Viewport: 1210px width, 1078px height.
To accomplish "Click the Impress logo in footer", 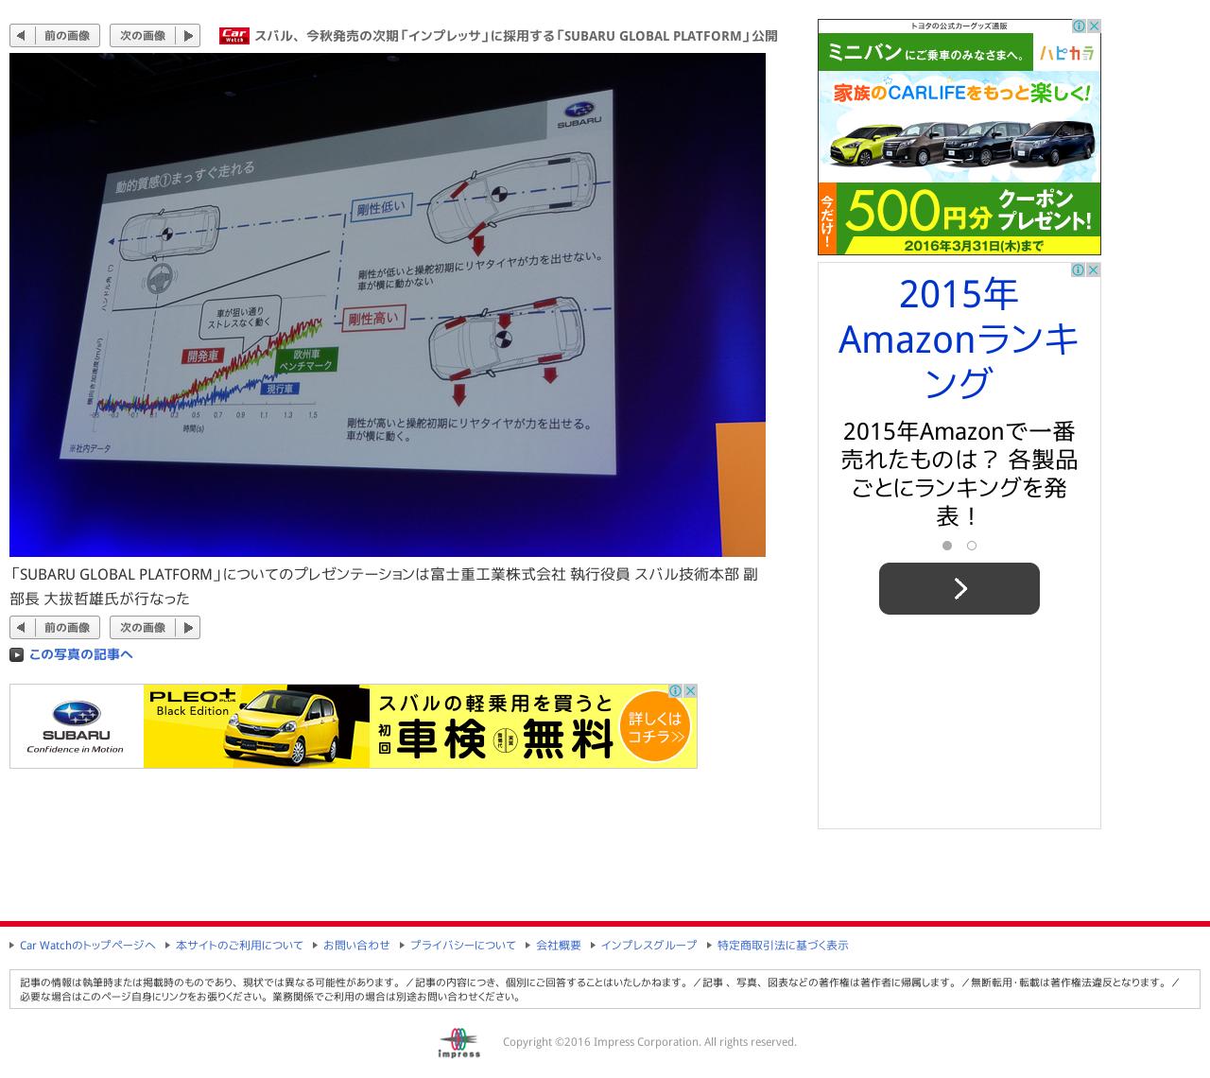I will [x=459, y=1043].
